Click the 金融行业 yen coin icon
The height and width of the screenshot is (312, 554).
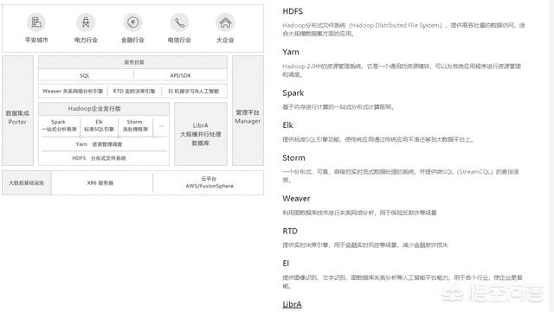coord(132,22)
